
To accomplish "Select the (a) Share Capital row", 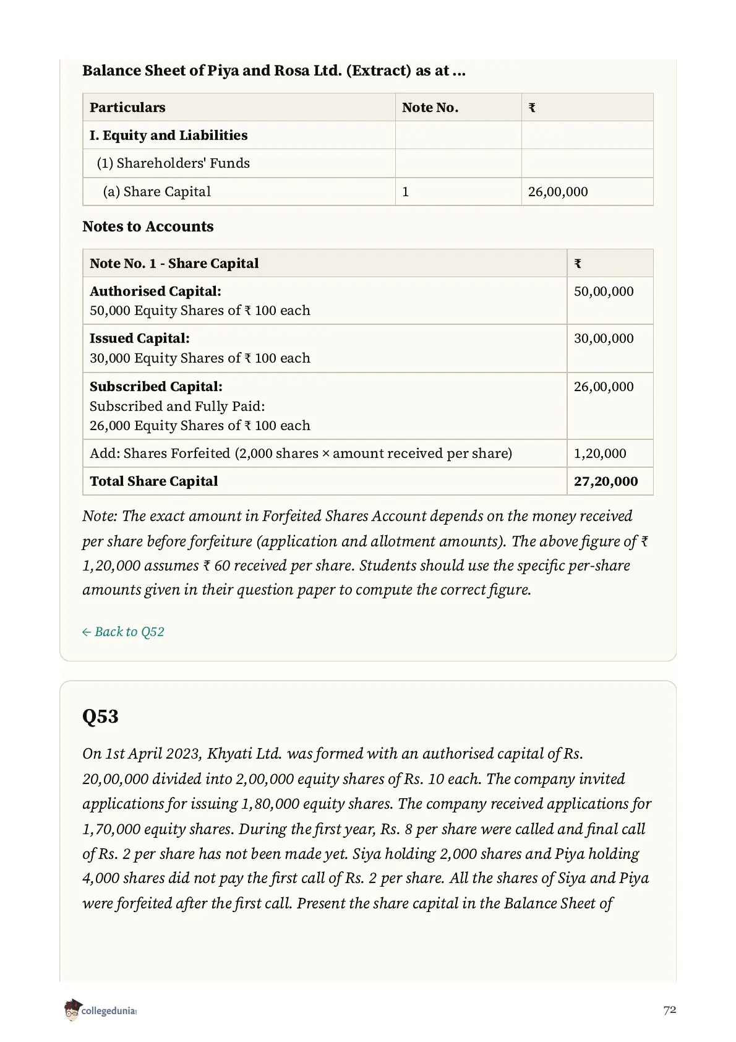I will click(x=368, y=191).
